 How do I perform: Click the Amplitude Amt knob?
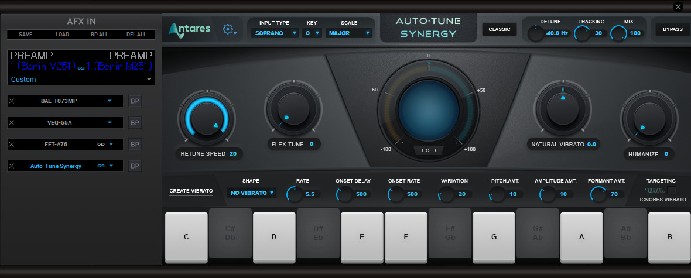[x=548, y=194]
